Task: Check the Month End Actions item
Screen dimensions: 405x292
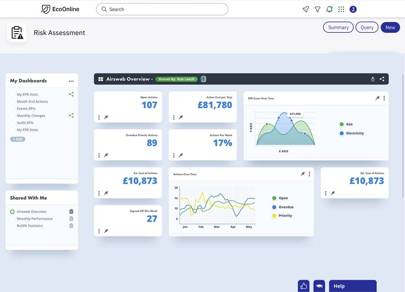Action: [x=11, y=101]
